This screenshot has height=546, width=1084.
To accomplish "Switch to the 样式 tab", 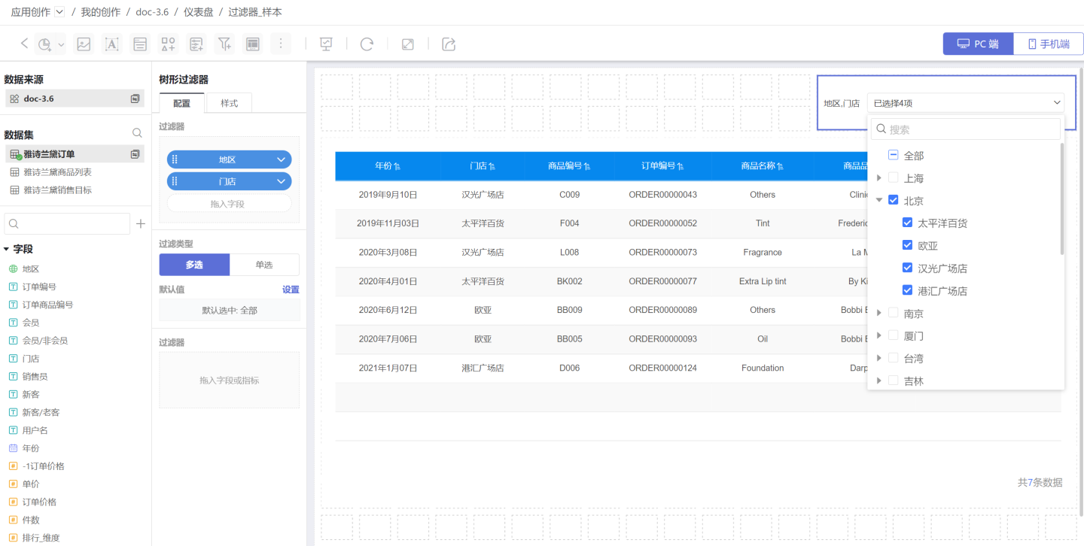I will (x=229, y=103).
